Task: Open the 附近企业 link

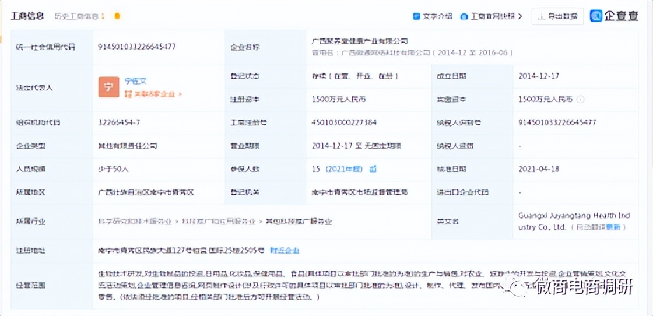Action: coord(285,250)
